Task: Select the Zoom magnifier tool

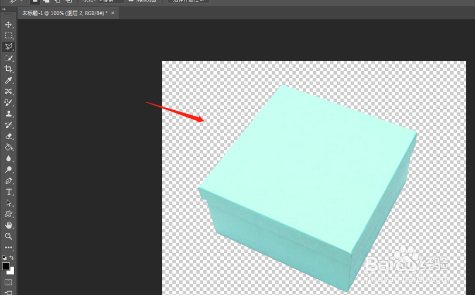Action: (9, 236)
